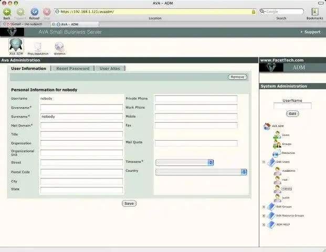Click the Edit Resource Groups folder icon

point(271,216)
